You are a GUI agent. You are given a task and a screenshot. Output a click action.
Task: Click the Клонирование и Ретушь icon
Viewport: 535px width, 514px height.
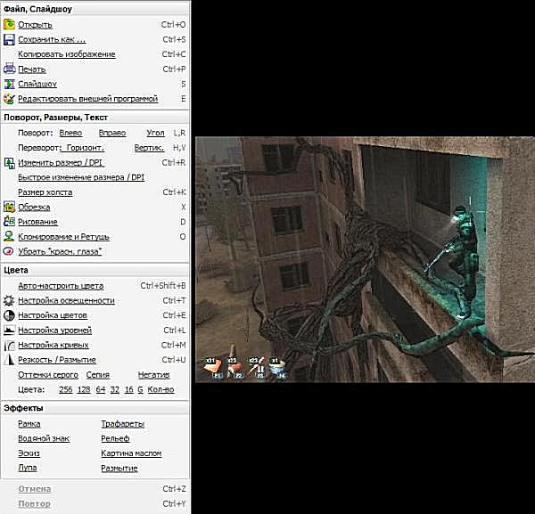pos(9,237)
